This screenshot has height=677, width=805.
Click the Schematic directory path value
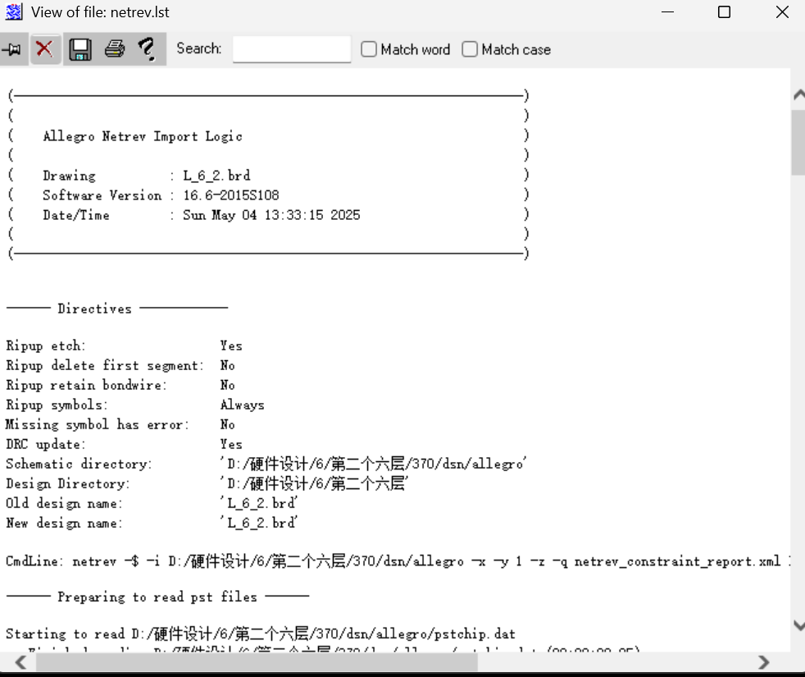point(373,464)
